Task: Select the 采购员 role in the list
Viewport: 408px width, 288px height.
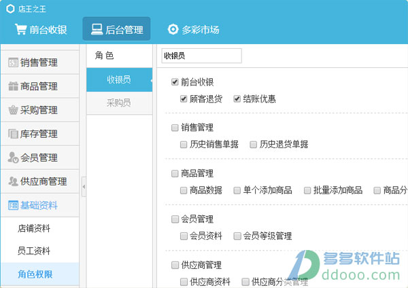Action: (119, 103)
